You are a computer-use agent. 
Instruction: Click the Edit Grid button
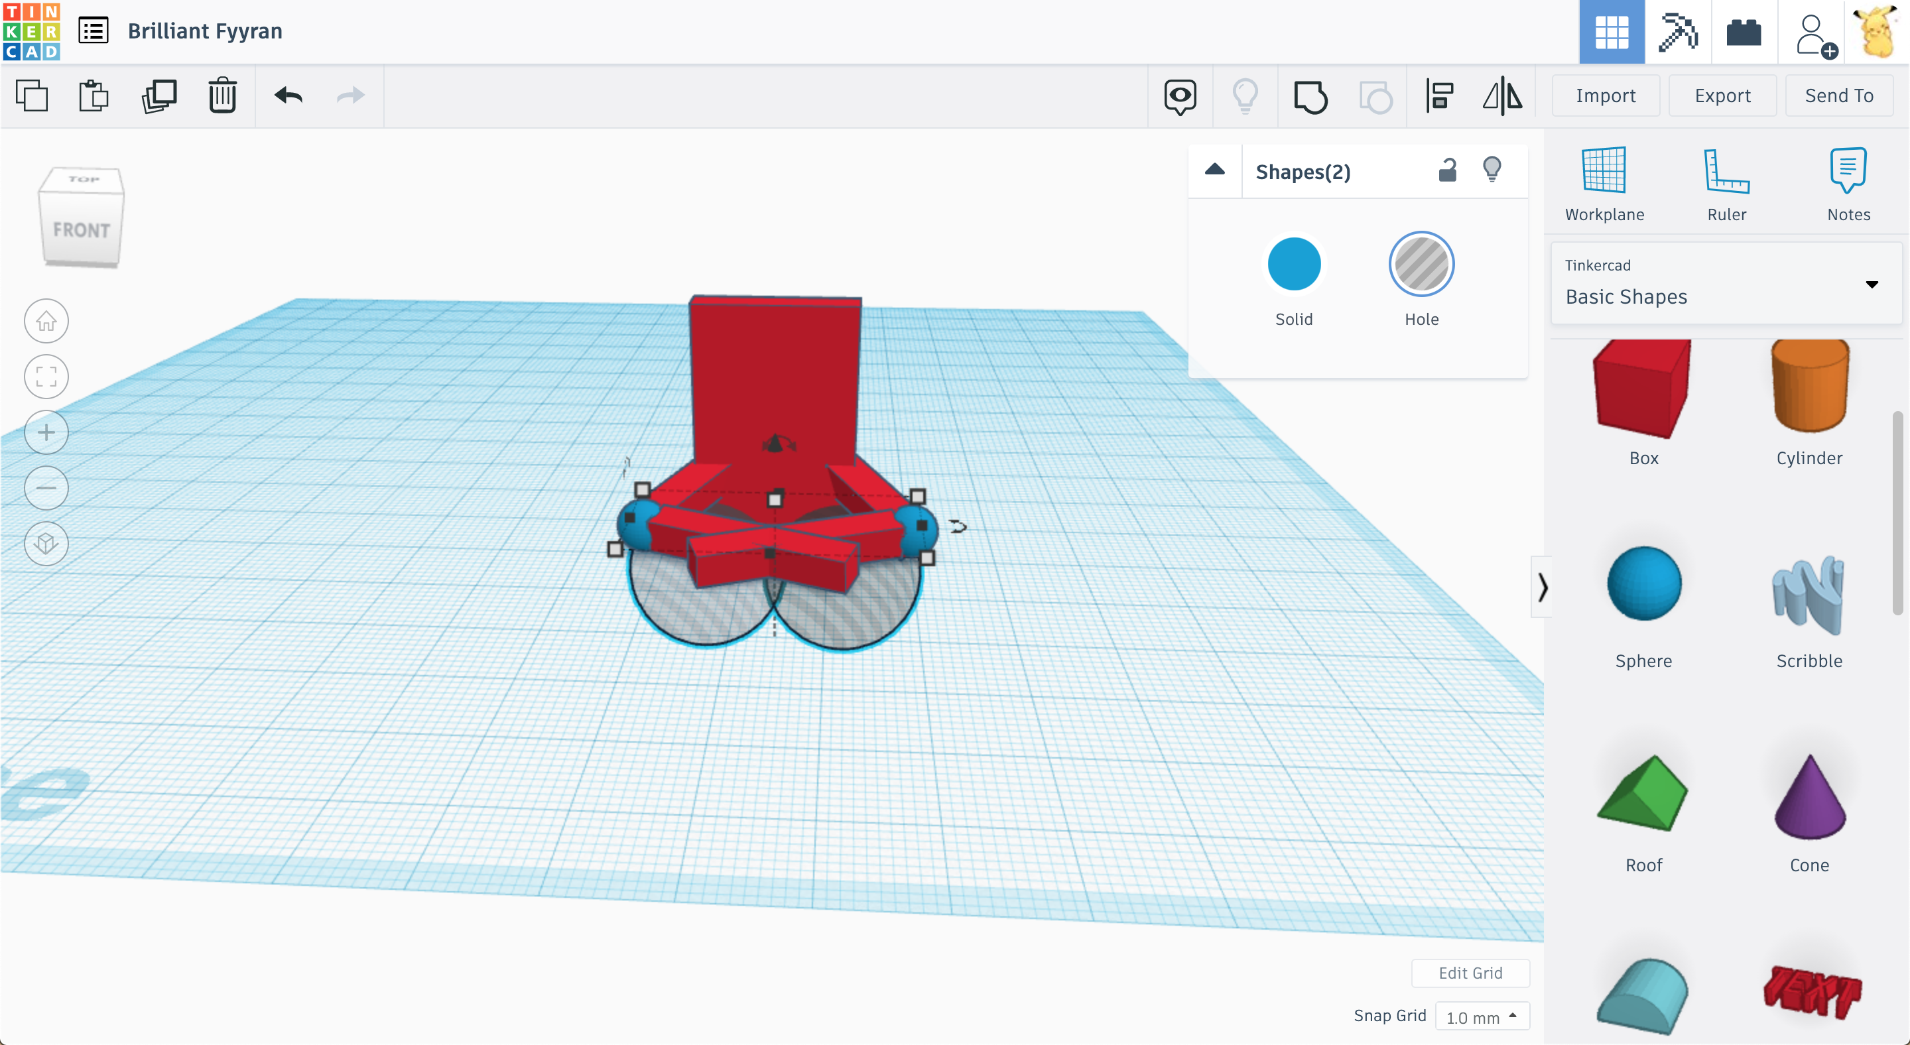(1470, 973)
